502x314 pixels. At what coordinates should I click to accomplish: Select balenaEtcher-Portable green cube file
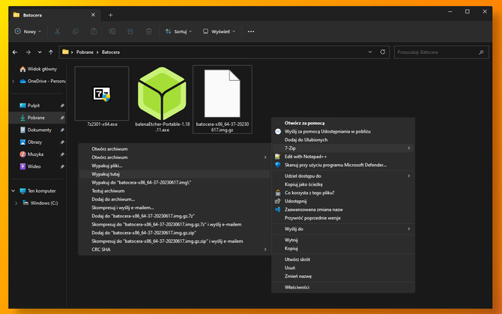click(x=162, y=99)
